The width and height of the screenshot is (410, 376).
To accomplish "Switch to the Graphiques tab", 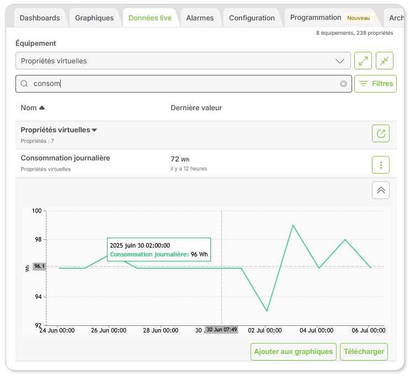I will 94,18.
